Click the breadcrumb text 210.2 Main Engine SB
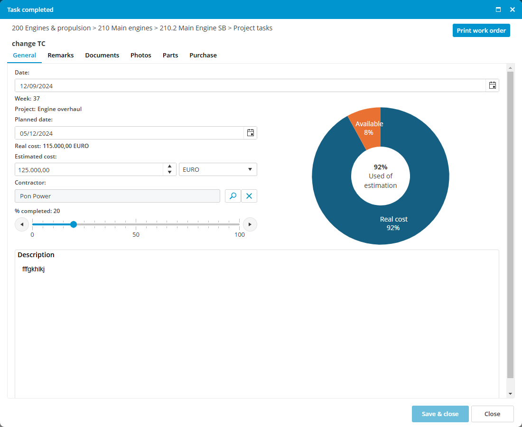 click(193, 28)
